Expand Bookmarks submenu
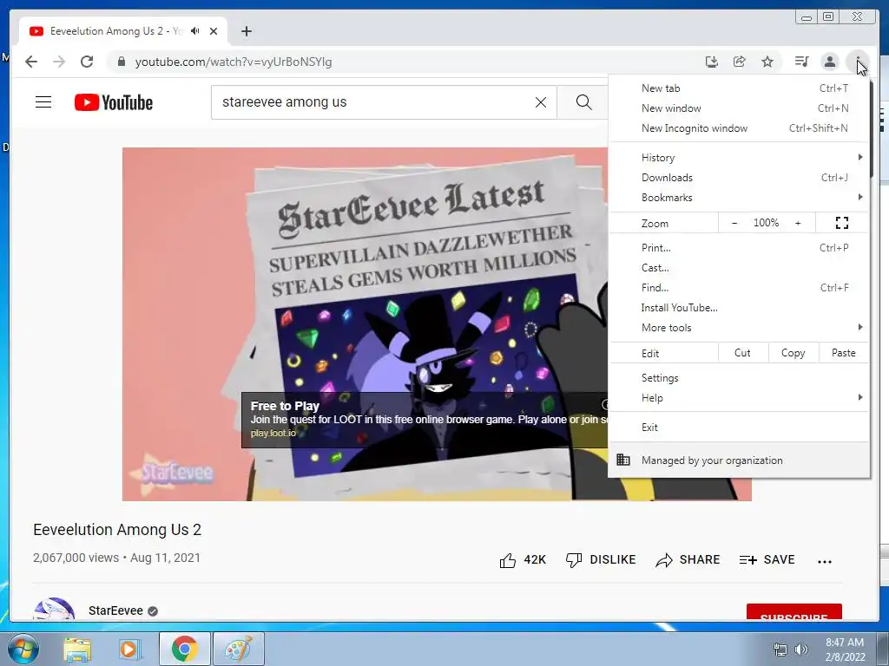The height and width of the screenshot is (666, 889). tap(738, 197)
